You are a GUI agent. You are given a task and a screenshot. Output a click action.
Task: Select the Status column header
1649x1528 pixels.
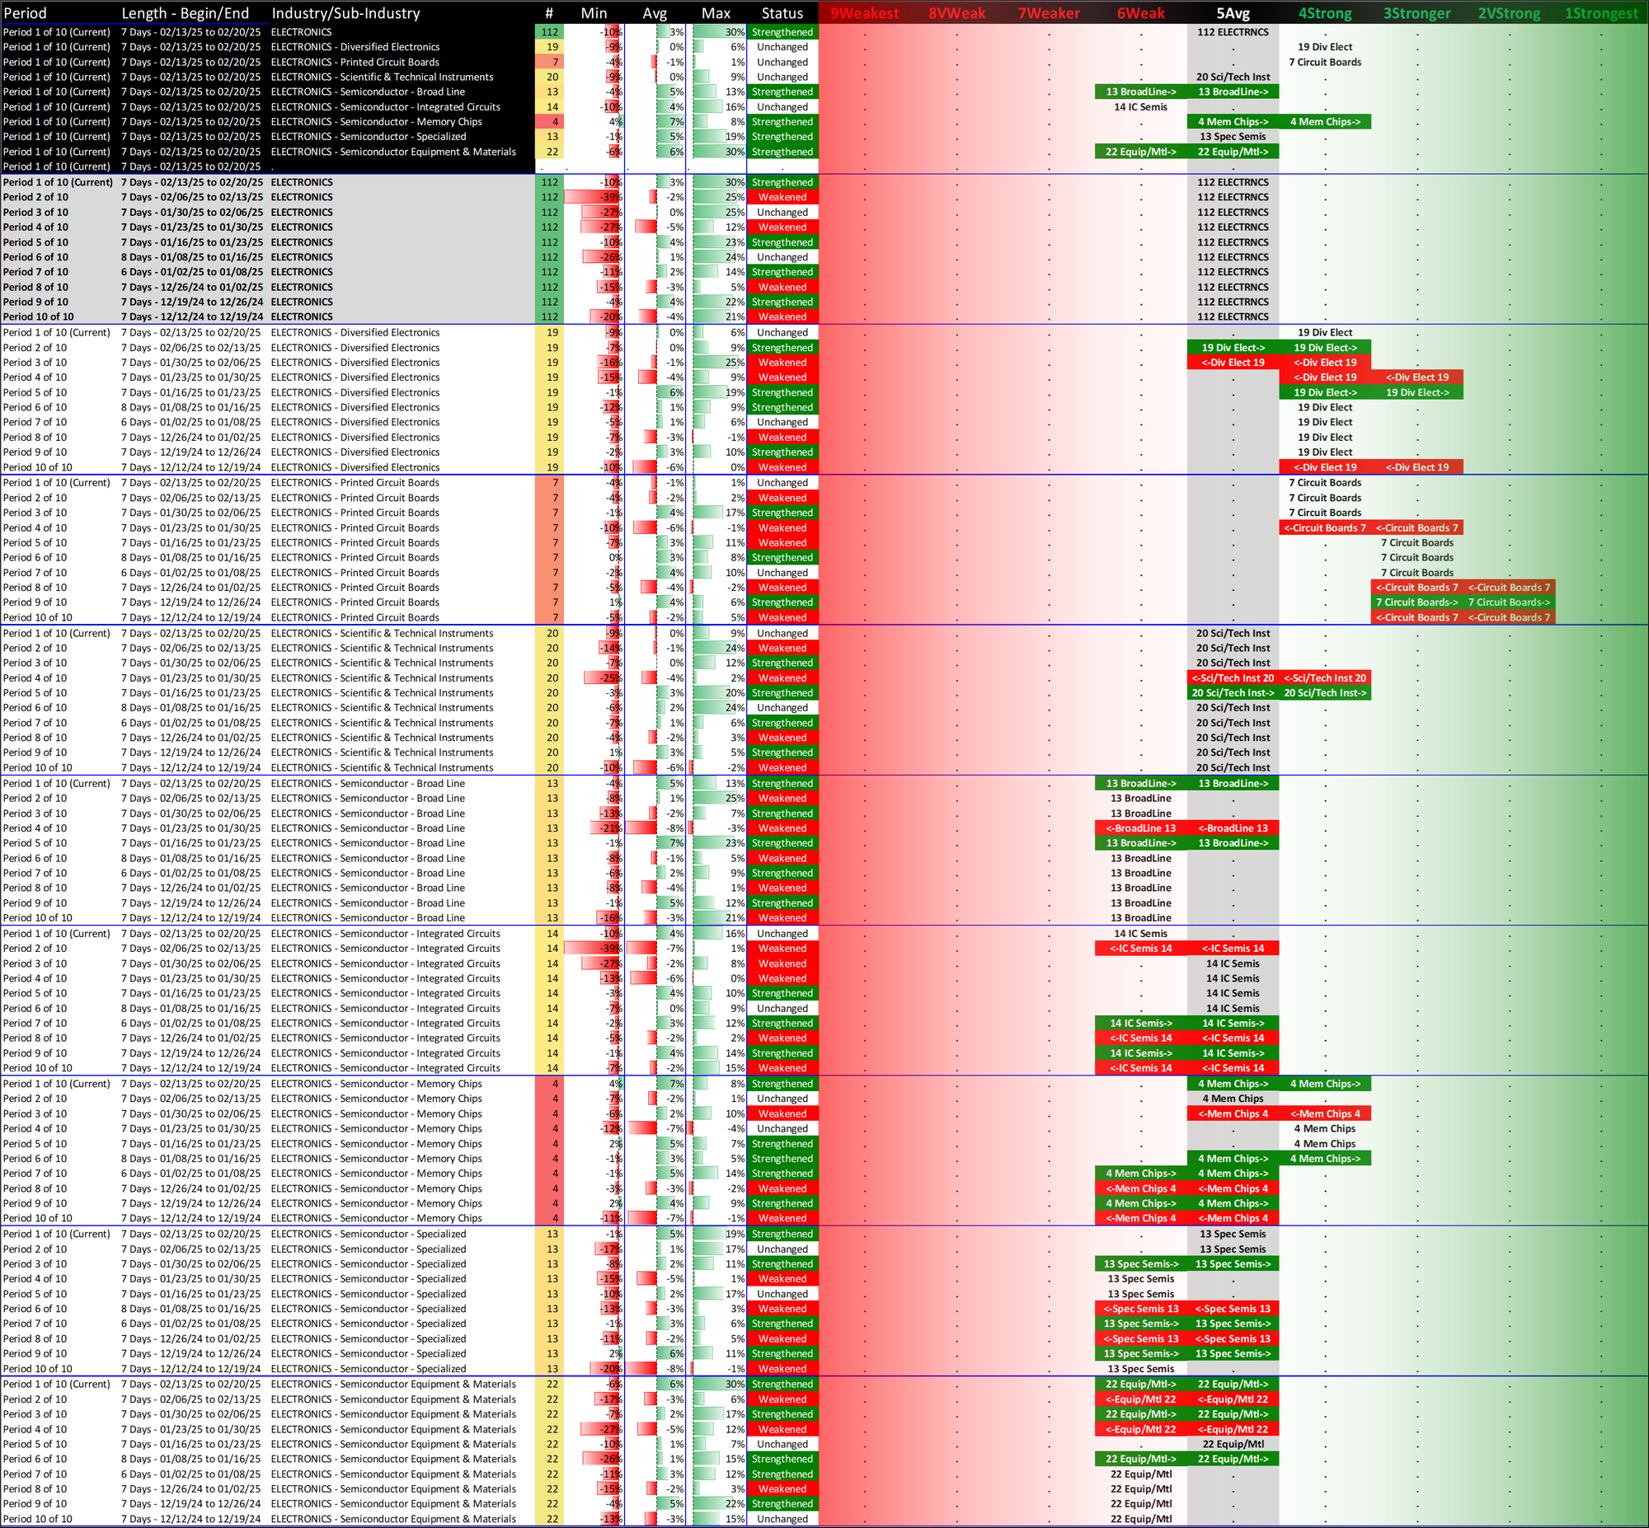(x=782, y=13)
